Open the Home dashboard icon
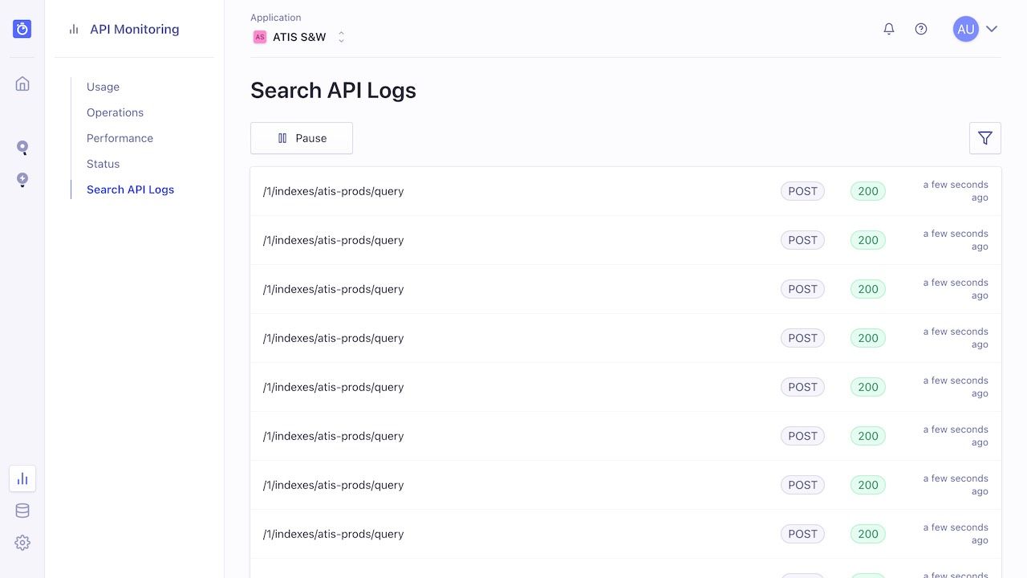Image resolution: width=1027 pixels, height=578 pixels. click(22, 83)
